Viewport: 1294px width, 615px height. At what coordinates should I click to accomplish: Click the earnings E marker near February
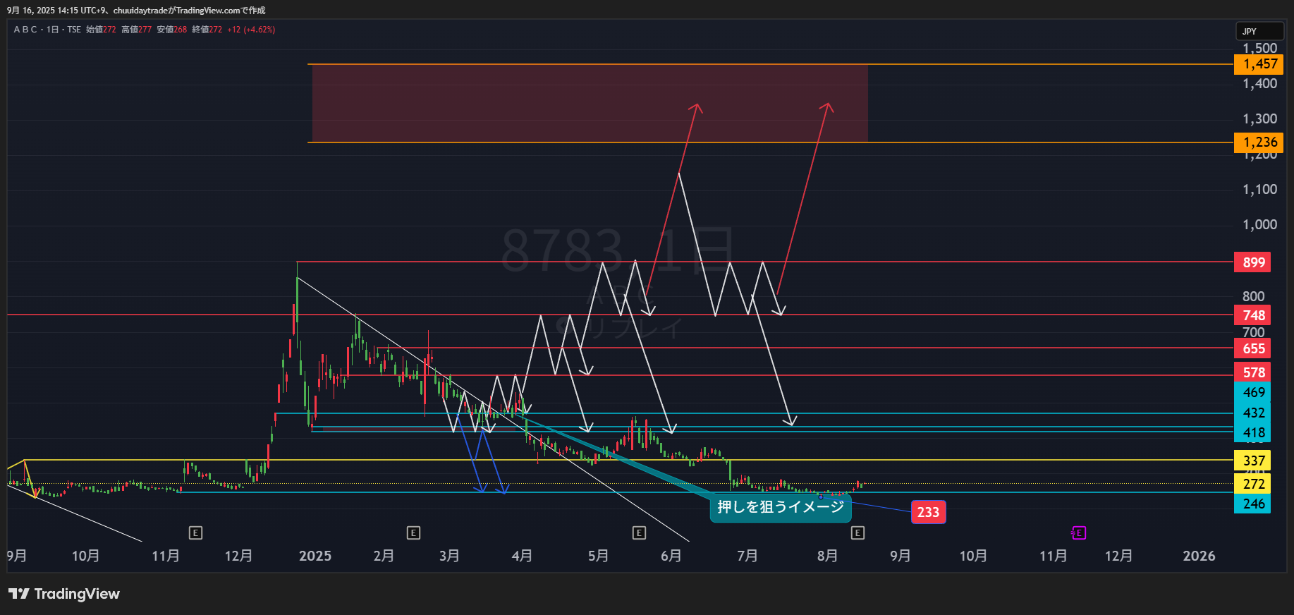pos(414,532)
